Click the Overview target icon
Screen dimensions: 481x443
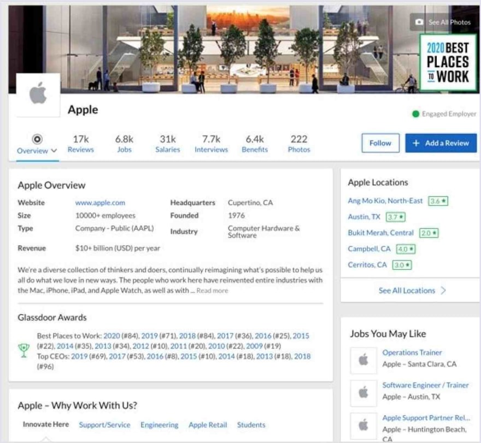(37, 139)
